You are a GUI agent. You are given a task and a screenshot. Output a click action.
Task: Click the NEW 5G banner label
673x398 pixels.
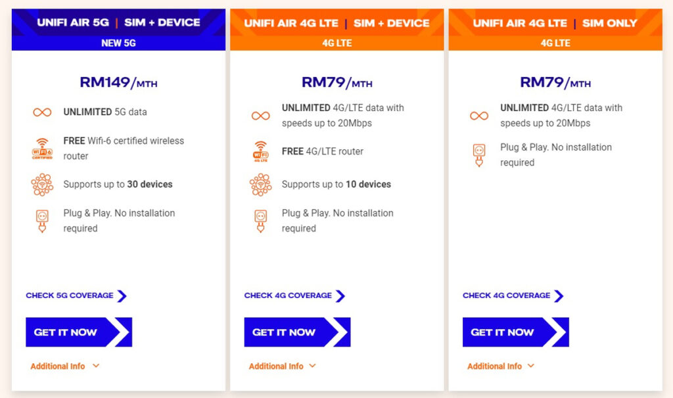click(x=119, y=43)
